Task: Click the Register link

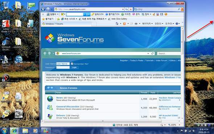Action: (x=124, y=60)
